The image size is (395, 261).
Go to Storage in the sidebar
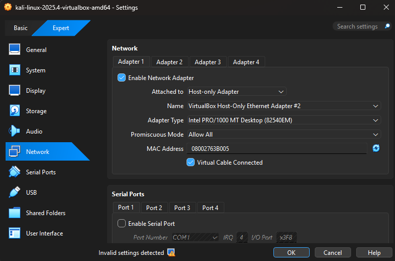pos(36,111)
